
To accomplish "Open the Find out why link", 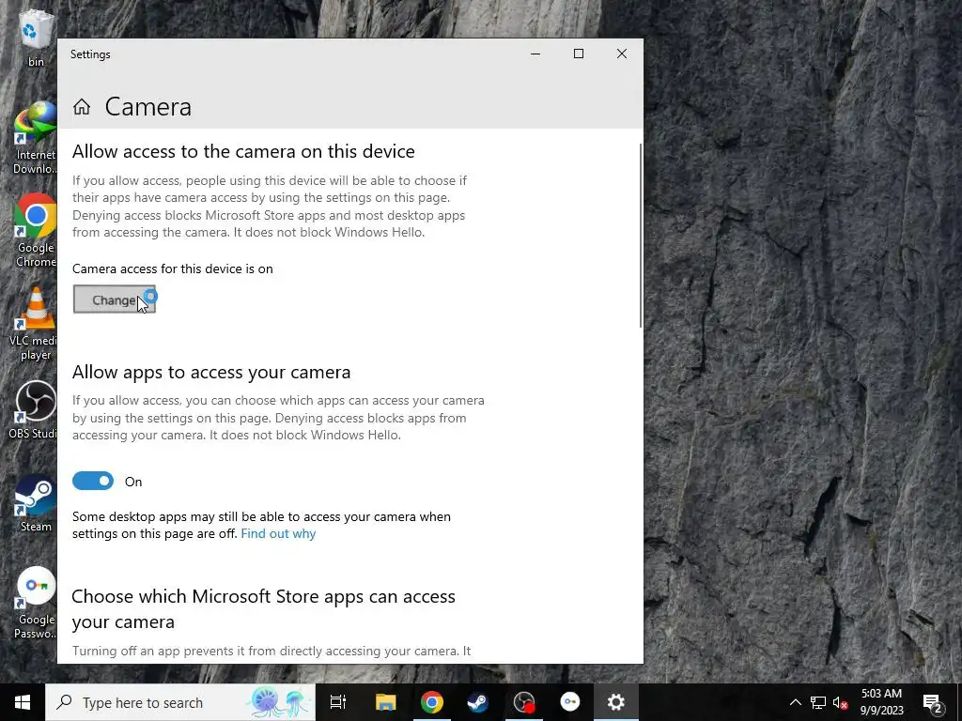I will pyautogui.click(x=278, y=533).
